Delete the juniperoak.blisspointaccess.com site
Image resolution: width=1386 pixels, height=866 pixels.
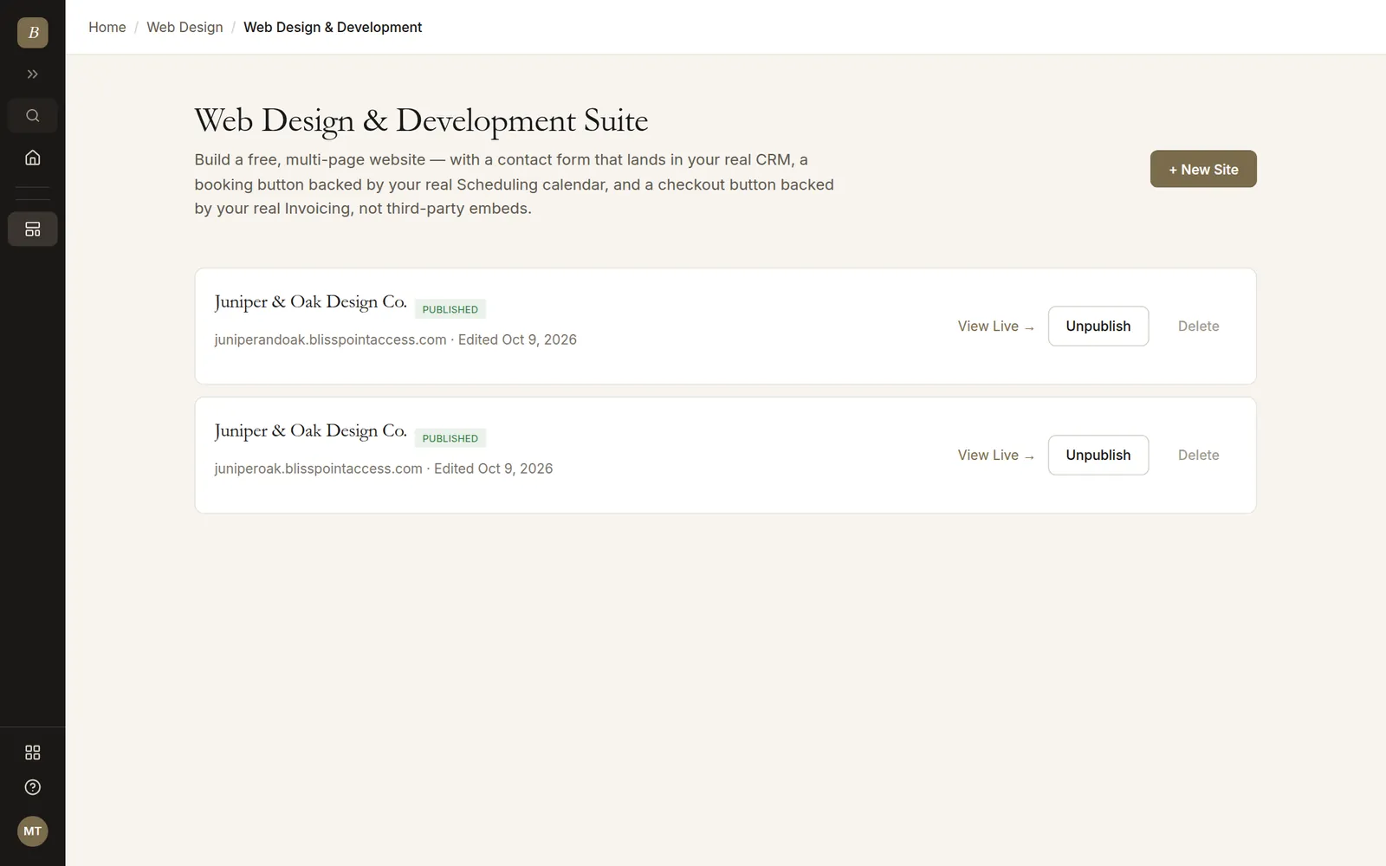[x=1198, y=456]
